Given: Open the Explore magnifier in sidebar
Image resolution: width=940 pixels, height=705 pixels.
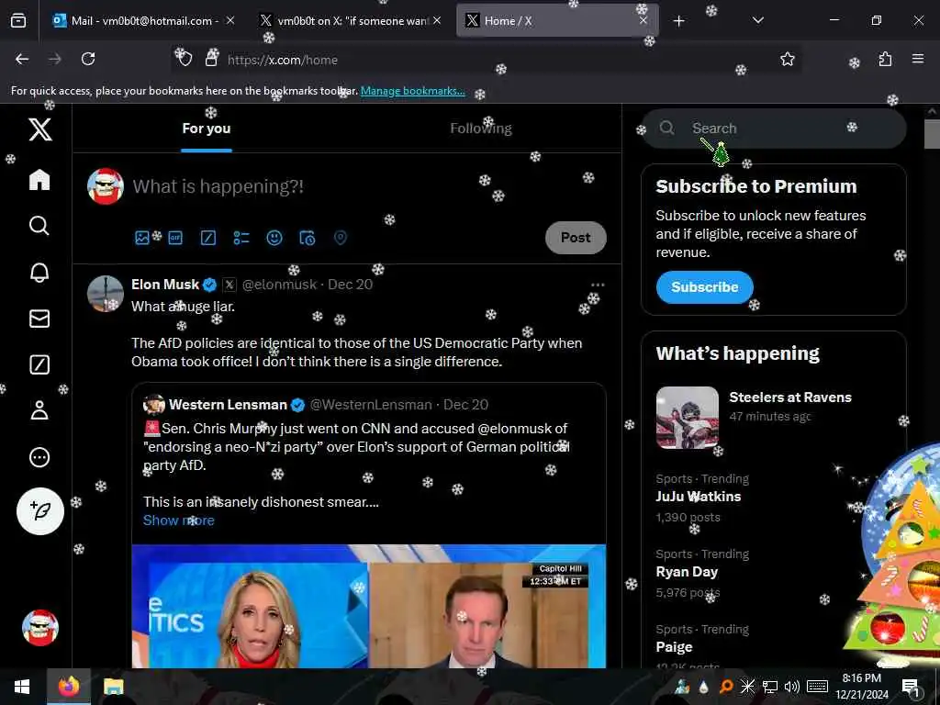Looking at the screenshot, I should click(39, 226).
